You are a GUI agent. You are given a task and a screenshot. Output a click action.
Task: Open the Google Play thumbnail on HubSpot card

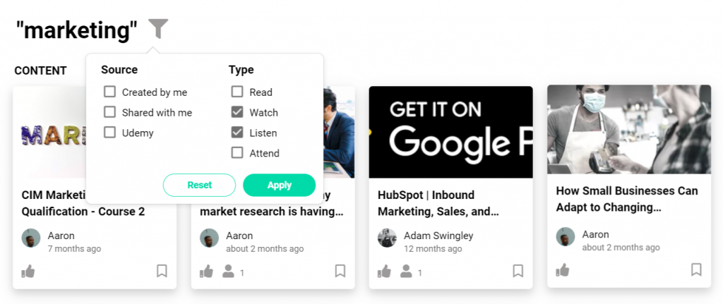pyautogui.click(x=450, y=132)
